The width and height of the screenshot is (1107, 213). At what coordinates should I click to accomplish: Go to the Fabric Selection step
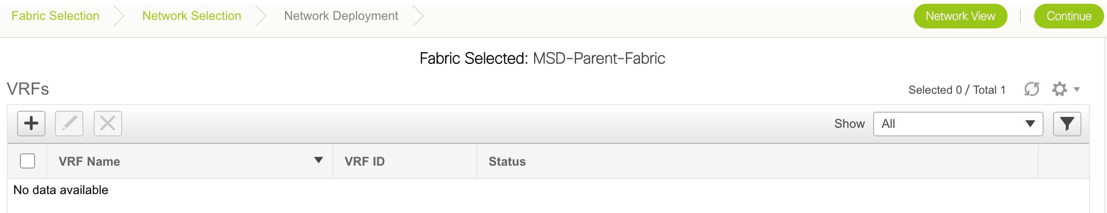click(55, 16)
